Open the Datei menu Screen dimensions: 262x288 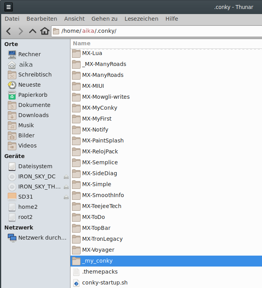pos(12,19)
